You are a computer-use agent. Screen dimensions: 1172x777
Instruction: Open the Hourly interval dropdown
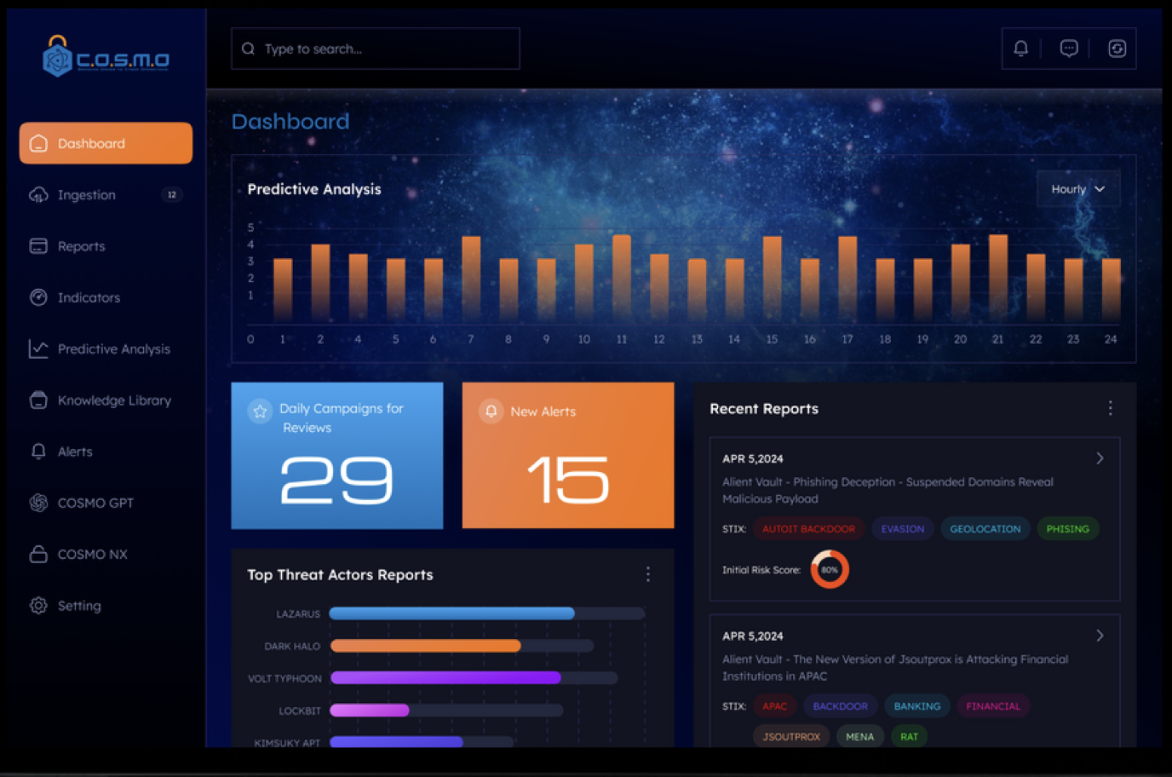[1077, 188]
